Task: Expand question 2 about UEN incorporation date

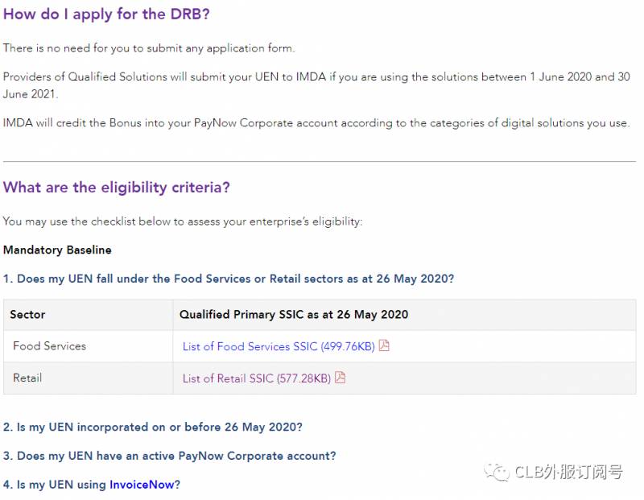Action: (153, 427)
